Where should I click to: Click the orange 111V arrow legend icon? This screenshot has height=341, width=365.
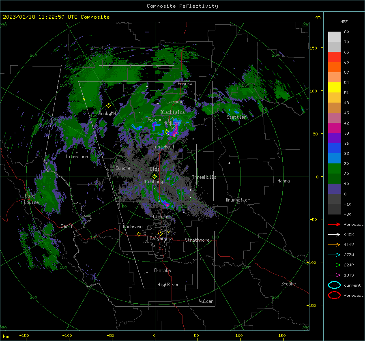point(334,244)
